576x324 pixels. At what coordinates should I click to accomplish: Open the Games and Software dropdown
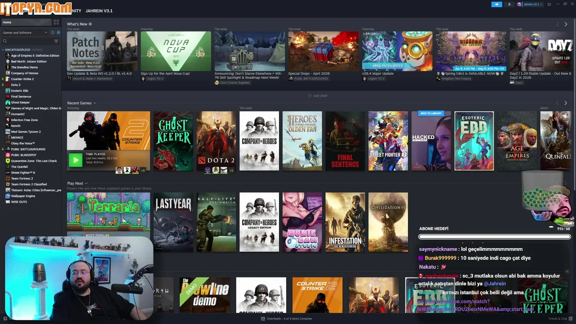coord(25,32)
